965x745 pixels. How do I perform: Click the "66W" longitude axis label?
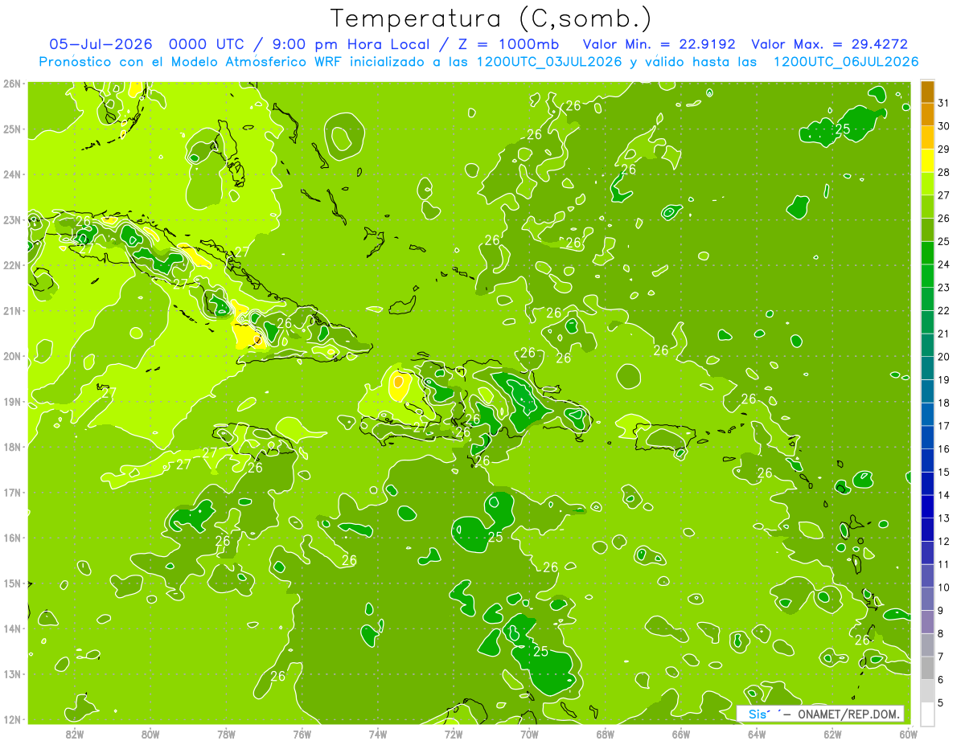pos(680,735)
